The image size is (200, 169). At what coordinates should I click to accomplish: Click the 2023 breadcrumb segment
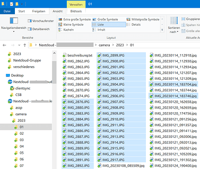(x=120, y=45)
